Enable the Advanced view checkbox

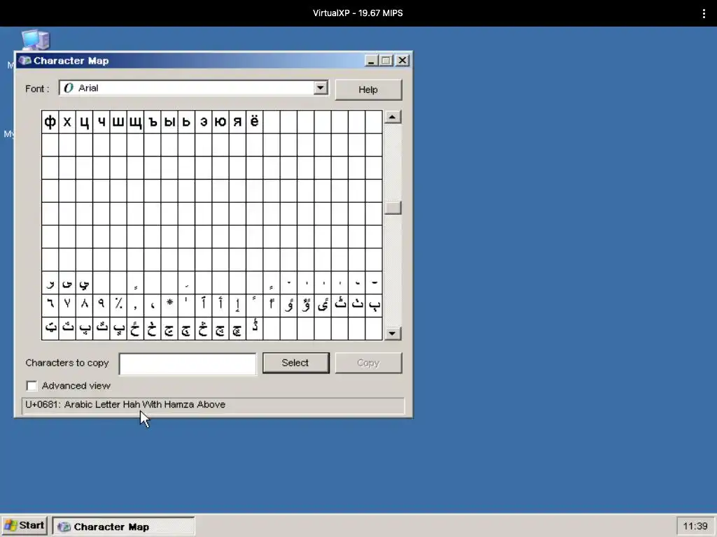(x=32, y=386)
